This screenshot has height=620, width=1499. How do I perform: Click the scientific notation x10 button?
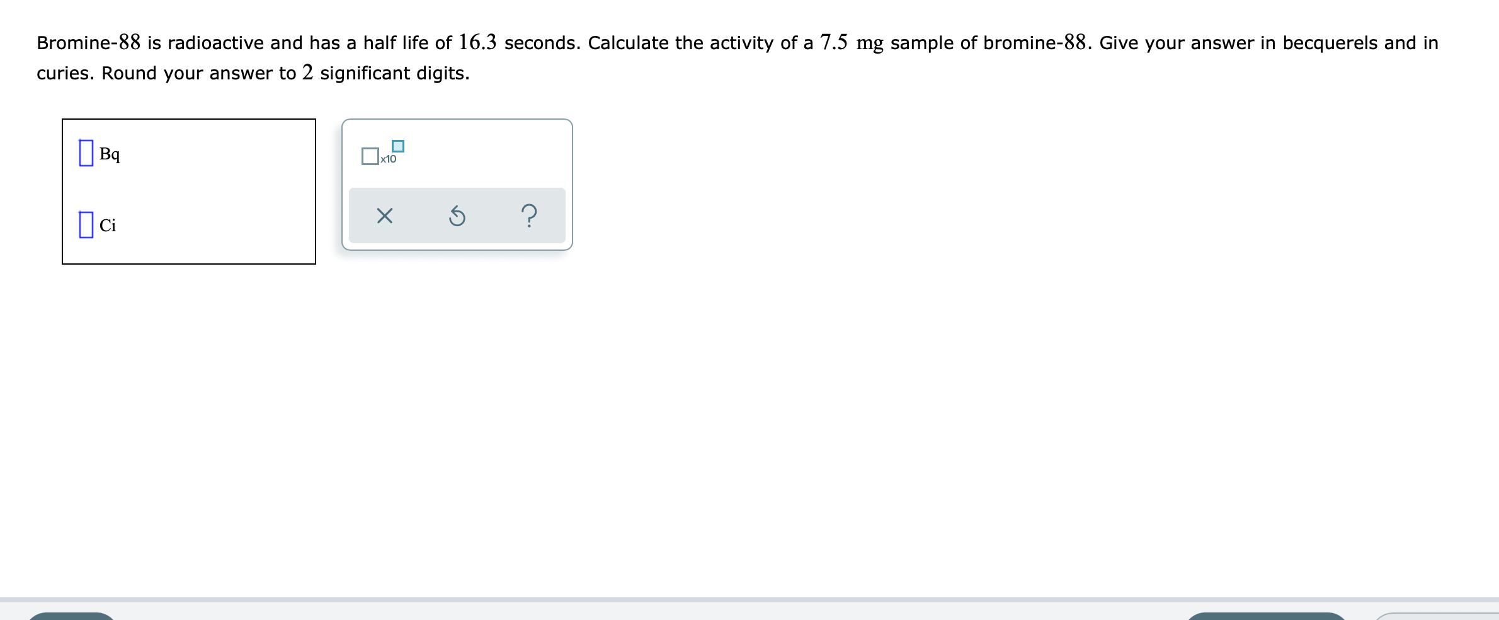pyautogui.click(x=382, y=153)
